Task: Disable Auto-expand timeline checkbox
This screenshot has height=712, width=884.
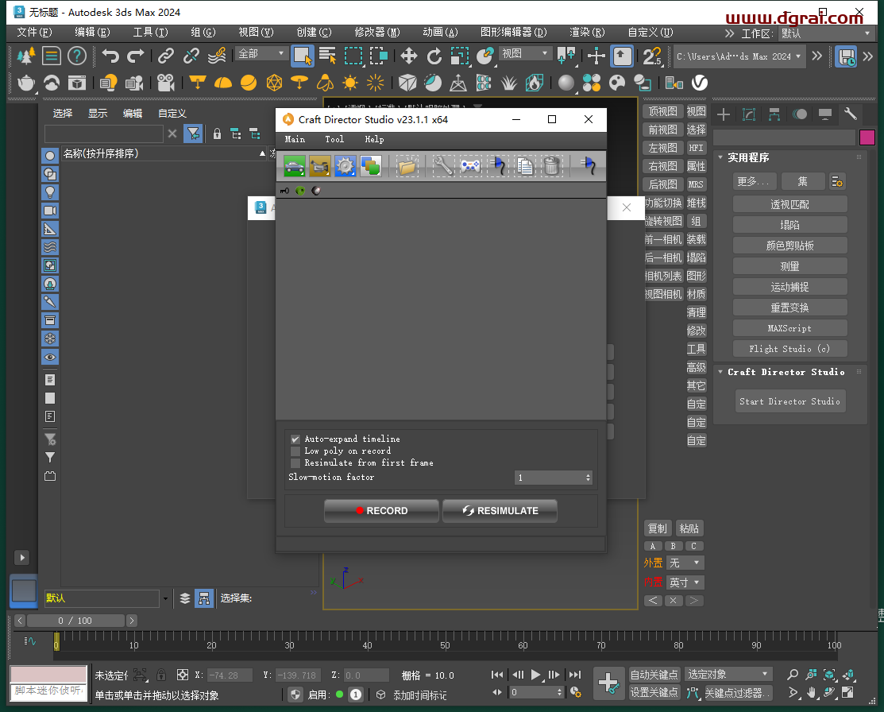Action: click(x=295, y=439)
